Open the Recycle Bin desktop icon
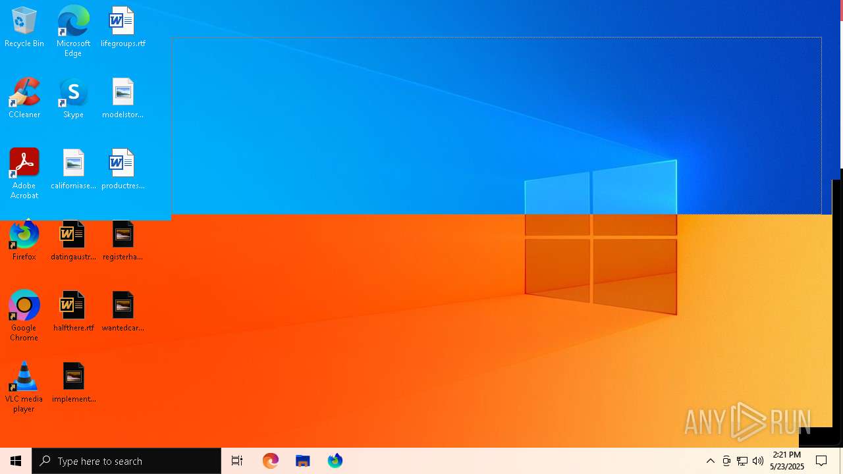The height and width of the screenshot is (474, 843). coord(24,28)
